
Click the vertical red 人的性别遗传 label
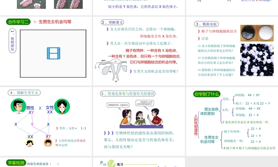coord(196,125)
